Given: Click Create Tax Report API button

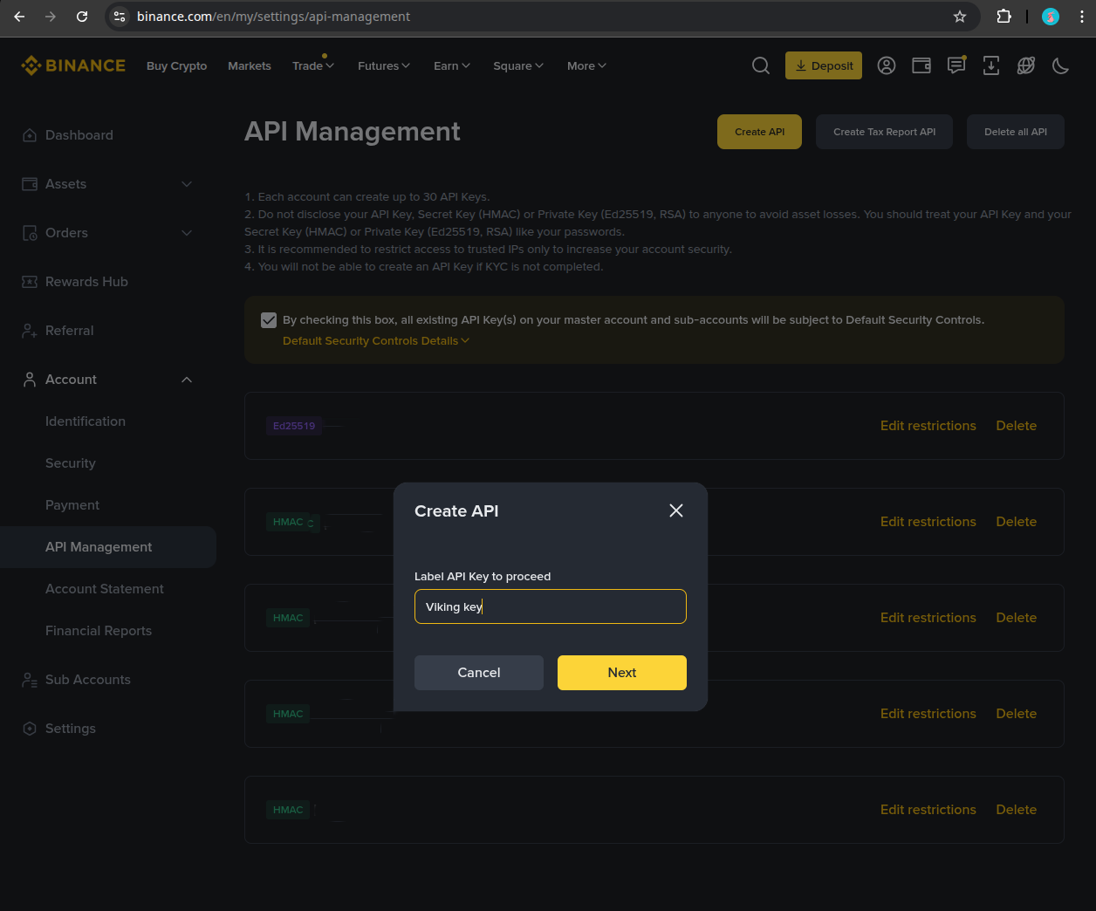Looking at the screenshot, I should (x=884, y=132).
